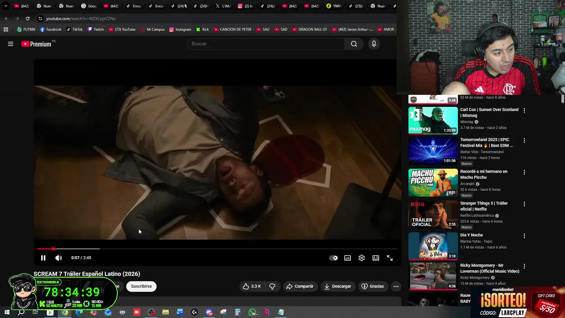Click the recommendations sidebar scrollbar
This screenshot has height=318, width=565.
tap(562, 99)
